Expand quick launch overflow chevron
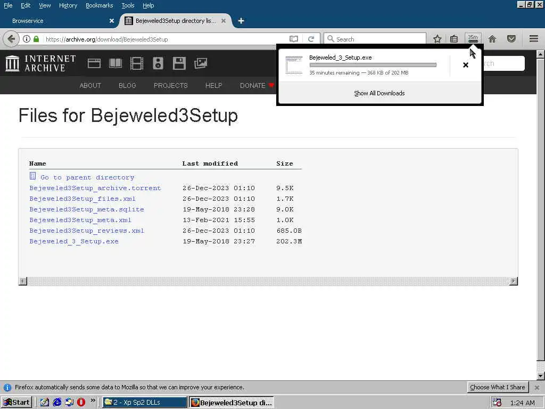The image size is (545, 409). click(x=93, y=400)
